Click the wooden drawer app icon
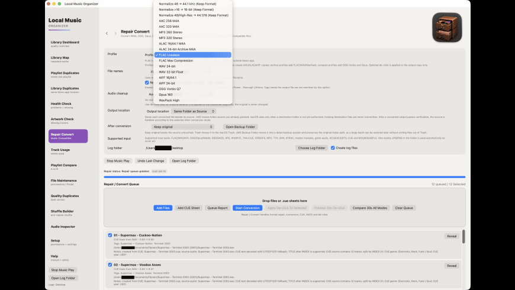Image resolution: width=515 pixels, height=290 pixels. tap(447, 28)
